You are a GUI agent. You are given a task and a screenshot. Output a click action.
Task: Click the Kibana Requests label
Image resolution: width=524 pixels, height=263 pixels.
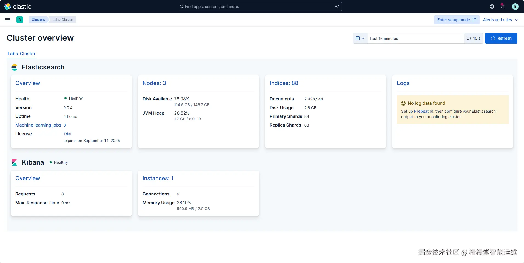tap(25, 194)
